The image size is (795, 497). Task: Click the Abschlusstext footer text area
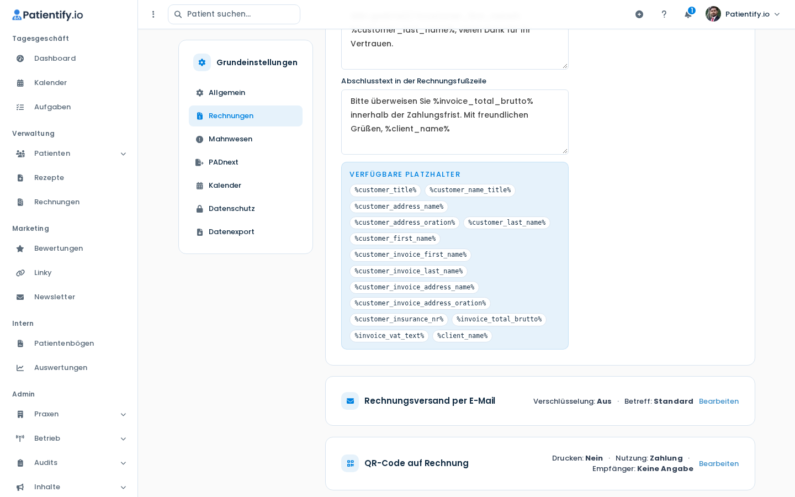coord(455,122)
